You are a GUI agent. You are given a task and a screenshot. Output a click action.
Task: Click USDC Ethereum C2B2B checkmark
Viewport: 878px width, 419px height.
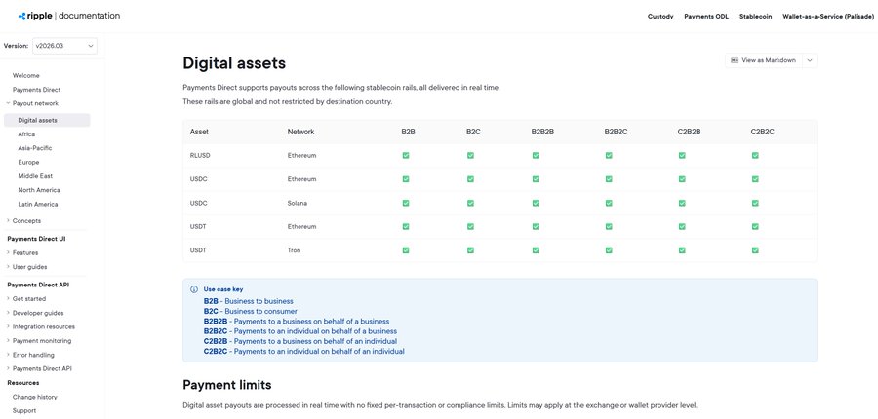coord(682,179)
